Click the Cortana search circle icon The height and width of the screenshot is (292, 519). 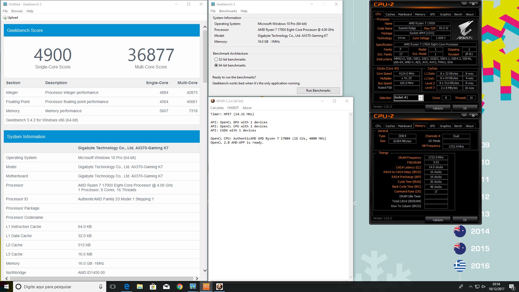(x=18, y=287)
